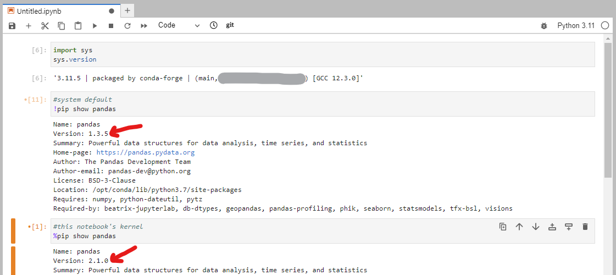The height and width of the screenshot is (275, 616).
Task: Collapse the pandas 2.1.0 output via bar
Action: [x=13, y=261]
